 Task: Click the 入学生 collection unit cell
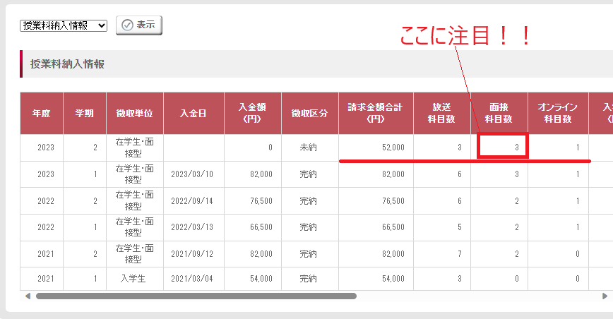134,279
